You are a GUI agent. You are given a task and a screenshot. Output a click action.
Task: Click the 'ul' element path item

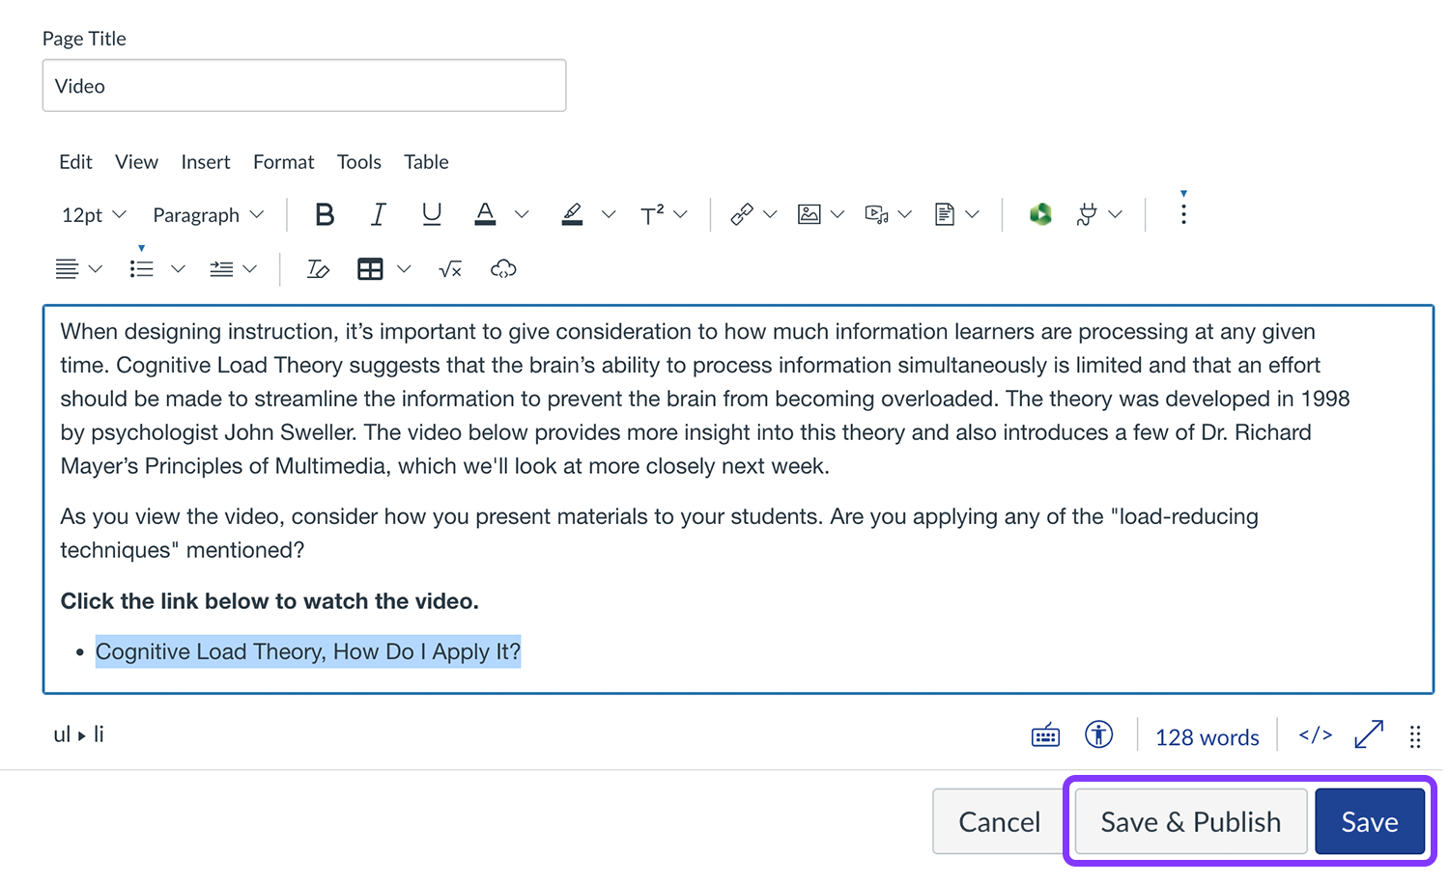(62, 734)
